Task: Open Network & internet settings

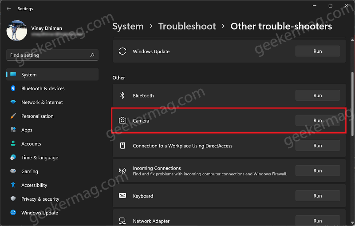Action: pos(52,102)
